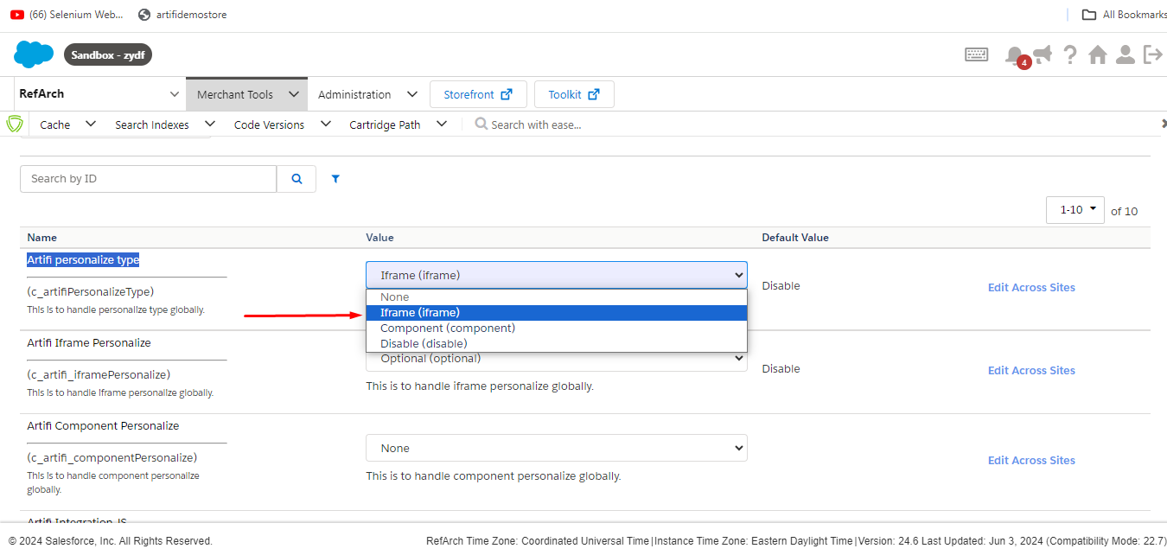Open the keyboard shortcuts icon
The width and height of the screenshot is (1167, 555).
pyautogui.click(x=977, y=54)
